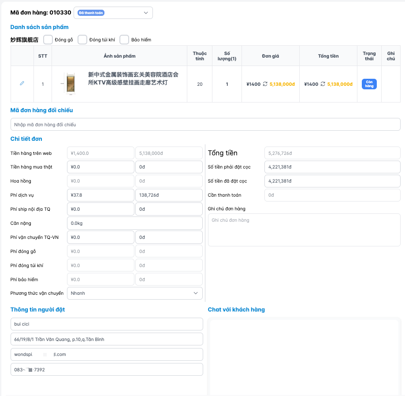Screen dimensions: 405x396
Task: Click the pencil edit icon in product row
Action: coord(22,84)
